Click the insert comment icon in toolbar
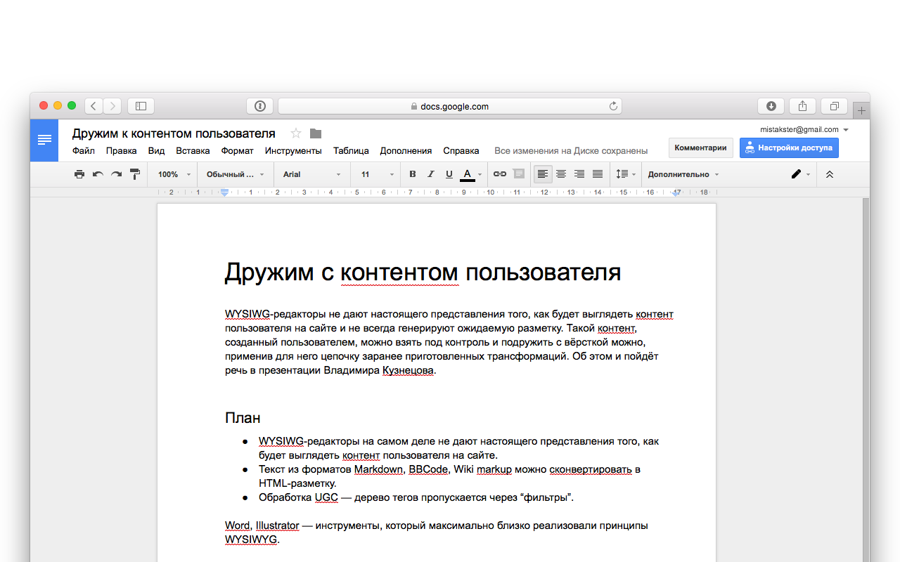 pos(518,174)
